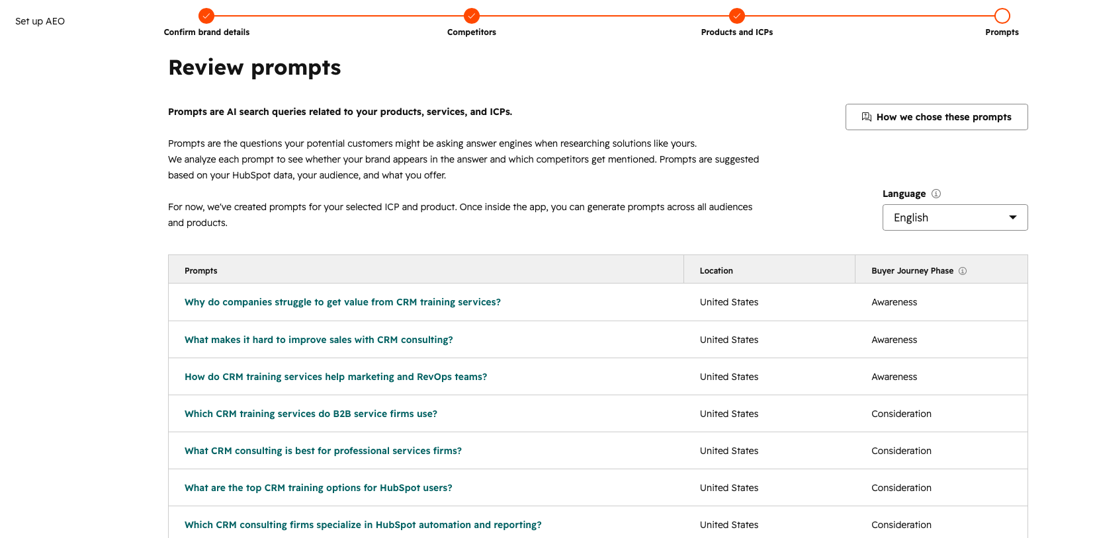Image resolution: width=1093 pixels, height=538 pixels.
Task: Go to Competitors step label
Action: coord(472,32)
